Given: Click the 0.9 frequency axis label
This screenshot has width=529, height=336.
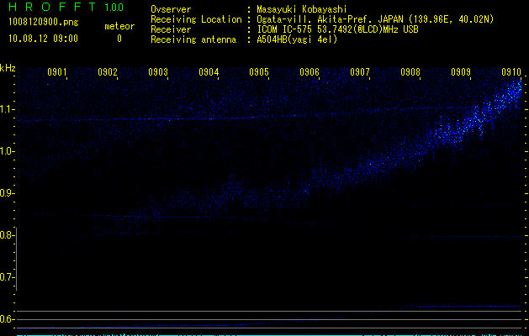Looking at the screenshot, I should (7, 193).
